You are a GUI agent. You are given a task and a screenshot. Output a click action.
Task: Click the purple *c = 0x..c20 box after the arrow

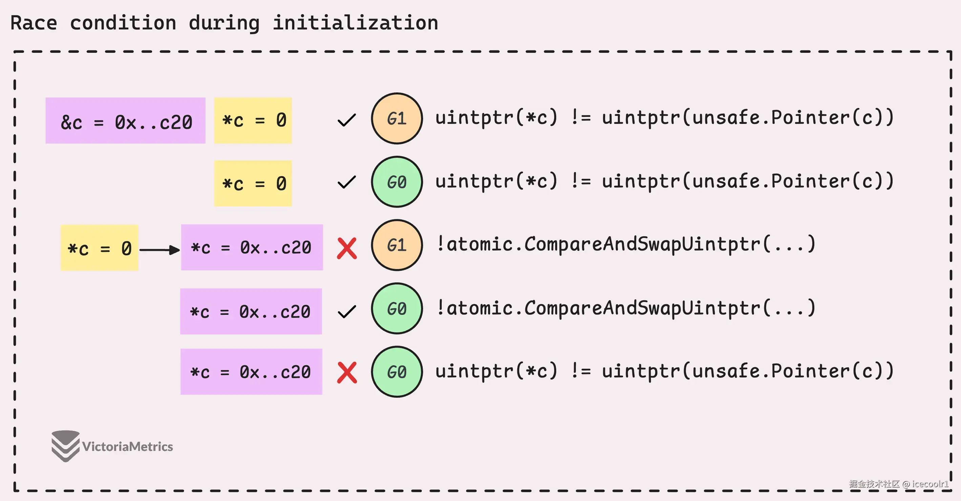pyautogui.click(x=252, y=247)
